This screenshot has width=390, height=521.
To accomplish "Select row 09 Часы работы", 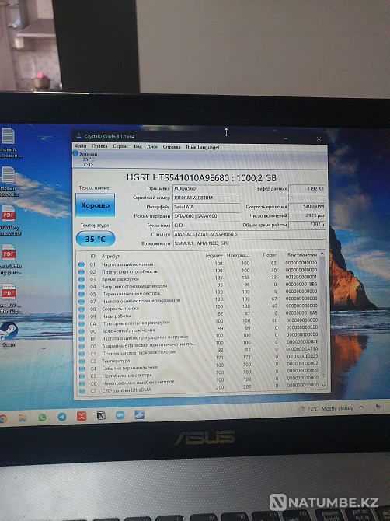I will coord(198,316).
